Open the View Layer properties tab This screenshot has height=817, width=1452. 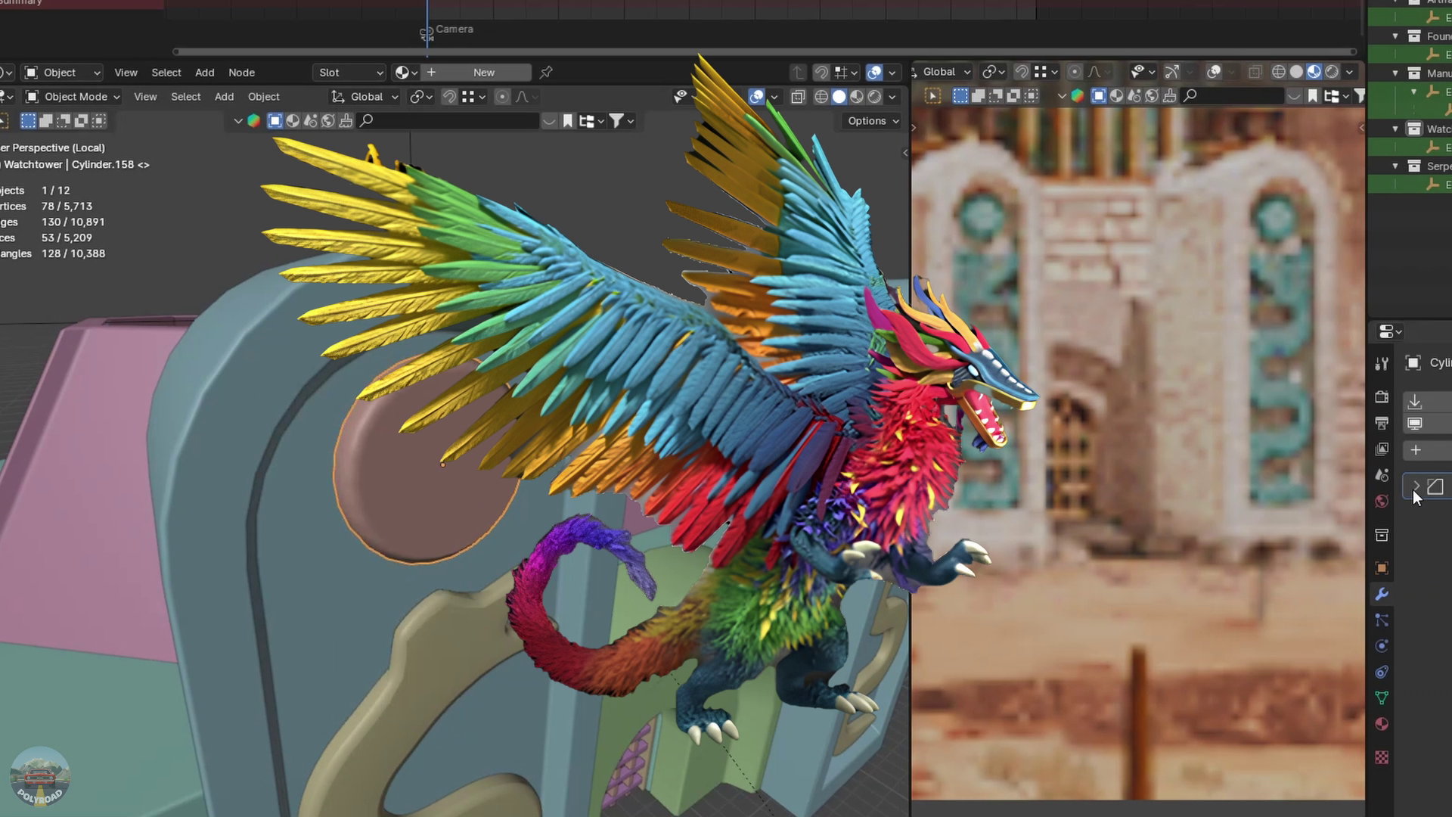[x=1382, y=449]
